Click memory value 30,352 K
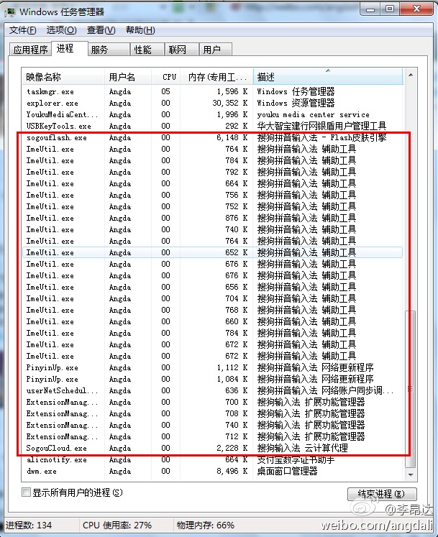The width and height of the screenshot is (438, 537). tap(229, 103)
